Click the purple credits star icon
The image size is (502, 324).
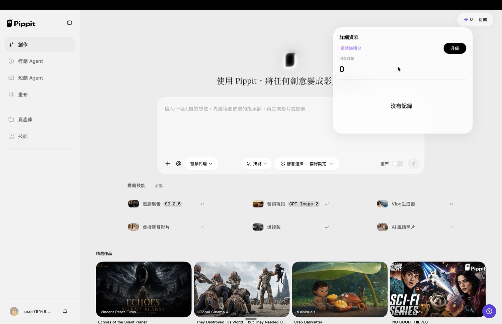pyautogui.click(x=466, y=19)
